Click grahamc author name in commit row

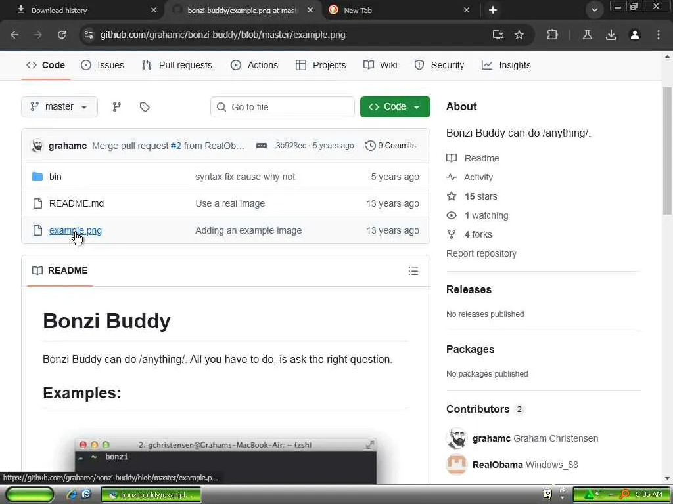[x=68, y=146]
